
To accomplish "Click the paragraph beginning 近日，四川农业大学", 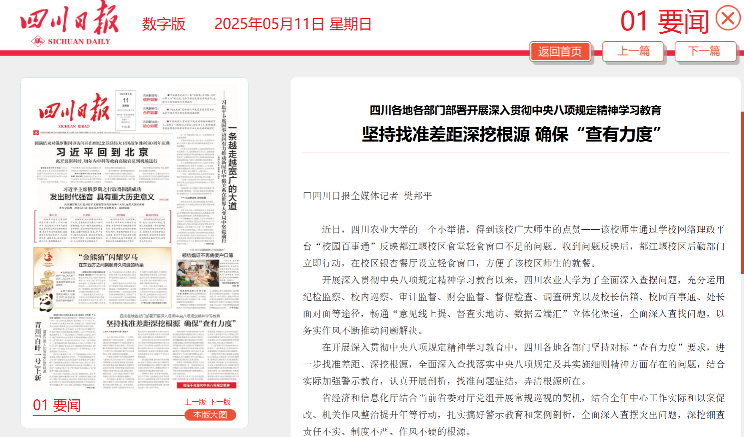I will coord(514,246).
